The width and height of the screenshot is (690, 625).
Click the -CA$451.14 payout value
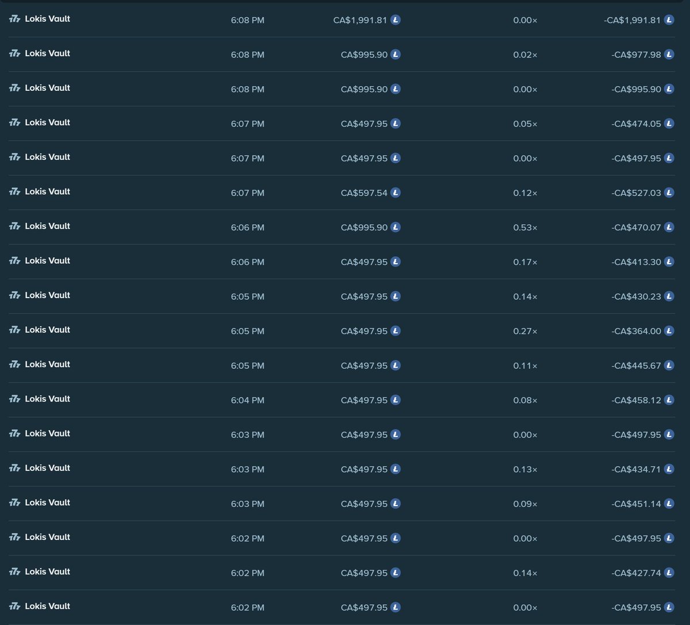(x=636, y=504)
